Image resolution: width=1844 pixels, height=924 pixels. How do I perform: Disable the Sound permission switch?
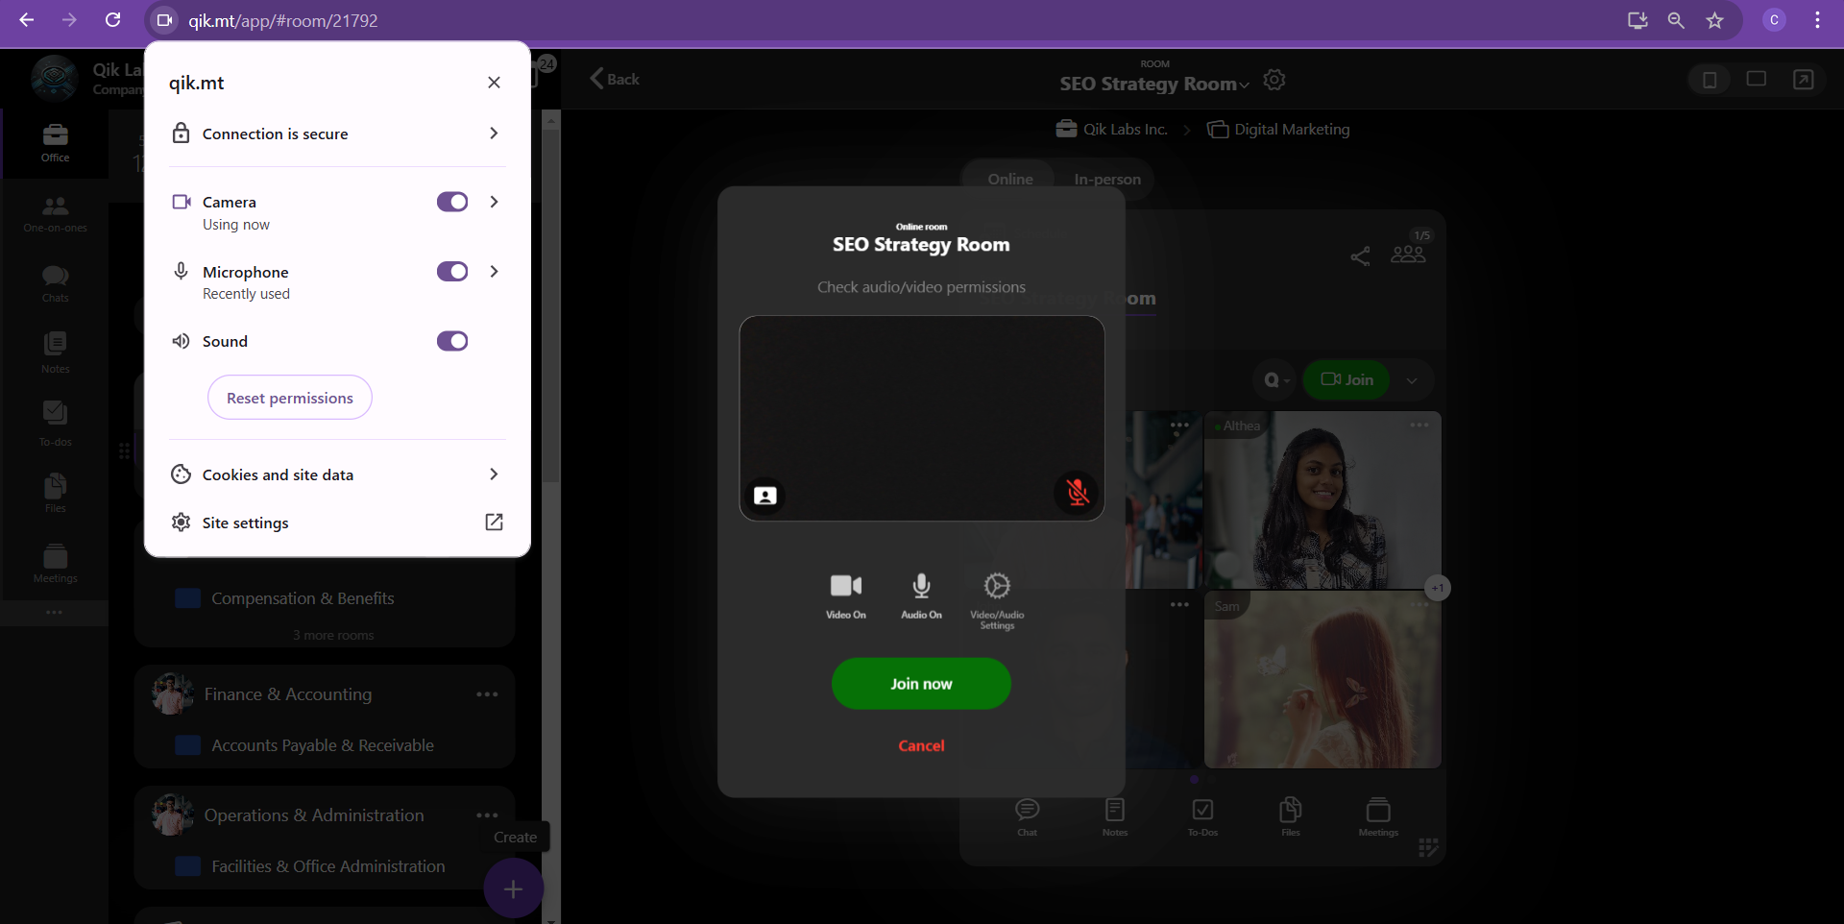coord(452,341)
